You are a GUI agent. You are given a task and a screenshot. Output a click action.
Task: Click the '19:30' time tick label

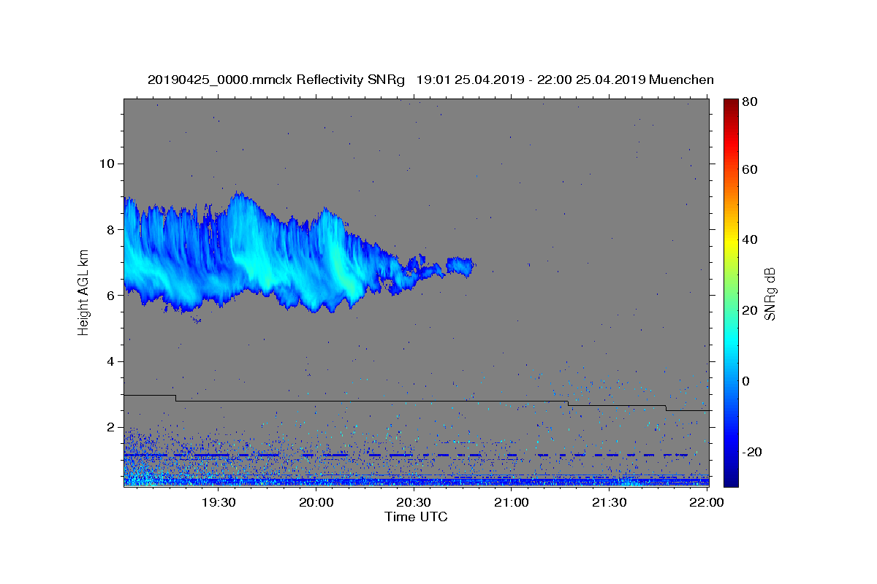pyautogui.click(x=219, y=502)
